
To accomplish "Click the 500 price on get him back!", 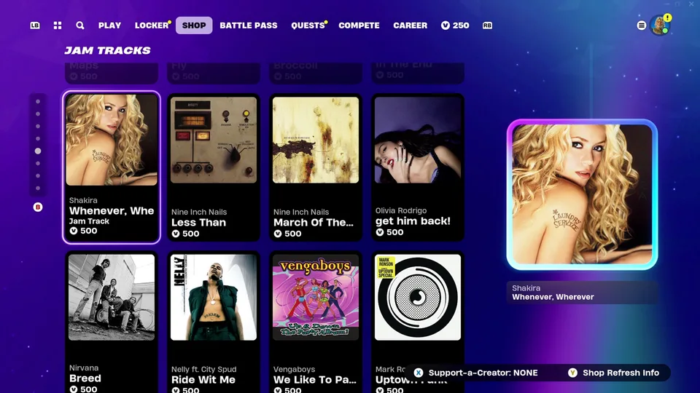I will click(389, 232).
